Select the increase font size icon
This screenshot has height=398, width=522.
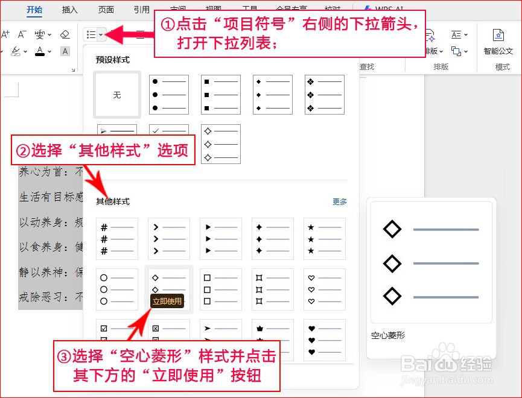[x=5, y=34]
